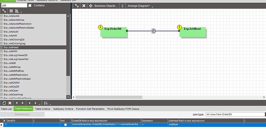The image size is (266, 139).
Task: Click the table icon beside Erp.JobOper
Action: pos(2,91)
